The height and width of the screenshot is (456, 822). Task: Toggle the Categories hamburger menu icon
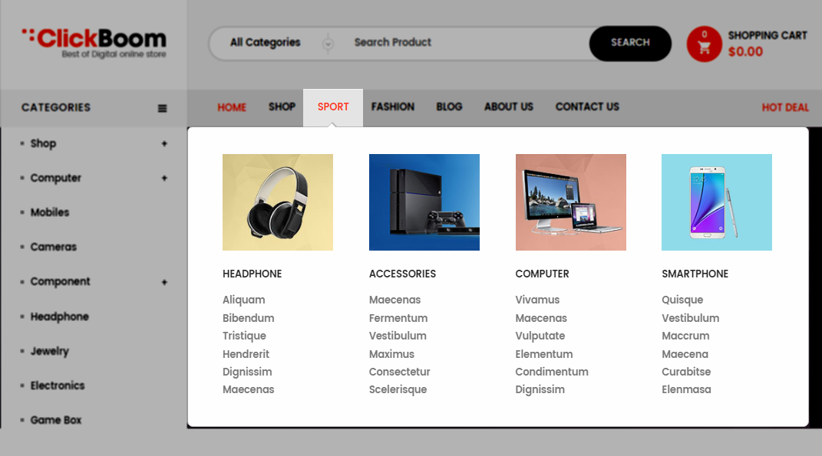pos(163,108)
